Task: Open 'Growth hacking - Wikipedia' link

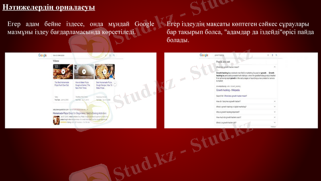Action: (228, 90)
